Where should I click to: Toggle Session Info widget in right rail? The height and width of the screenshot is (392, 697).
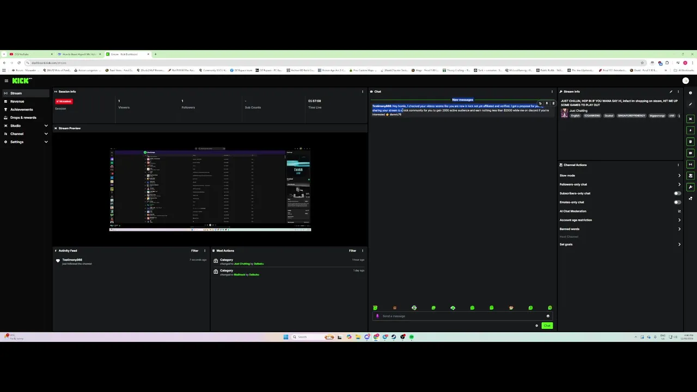click(690, 164)
